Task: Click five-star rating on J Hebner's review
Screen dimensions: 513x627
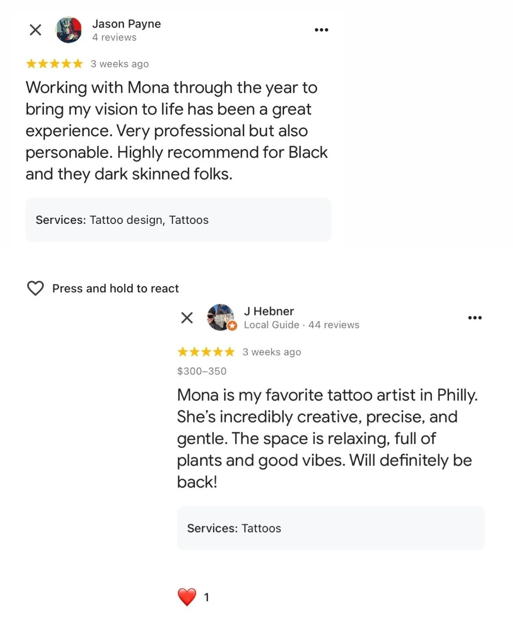Action: coord(206,352)
